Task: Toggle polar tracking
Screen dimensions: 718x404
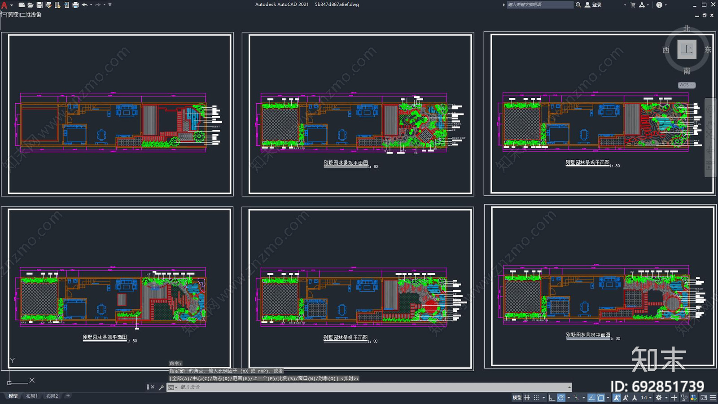Action: 561,398
